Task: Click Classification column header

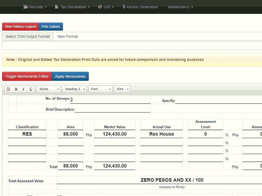Action: point(27,127)
